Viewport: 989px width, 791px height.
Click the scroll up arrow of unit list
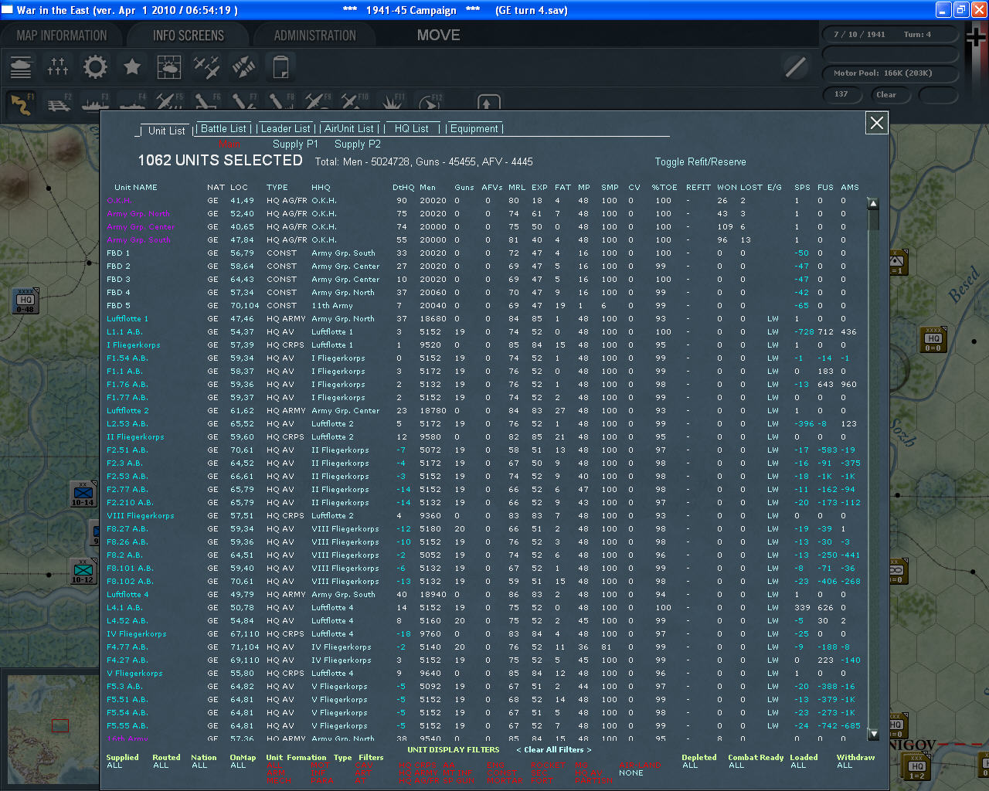coord(874,203)
